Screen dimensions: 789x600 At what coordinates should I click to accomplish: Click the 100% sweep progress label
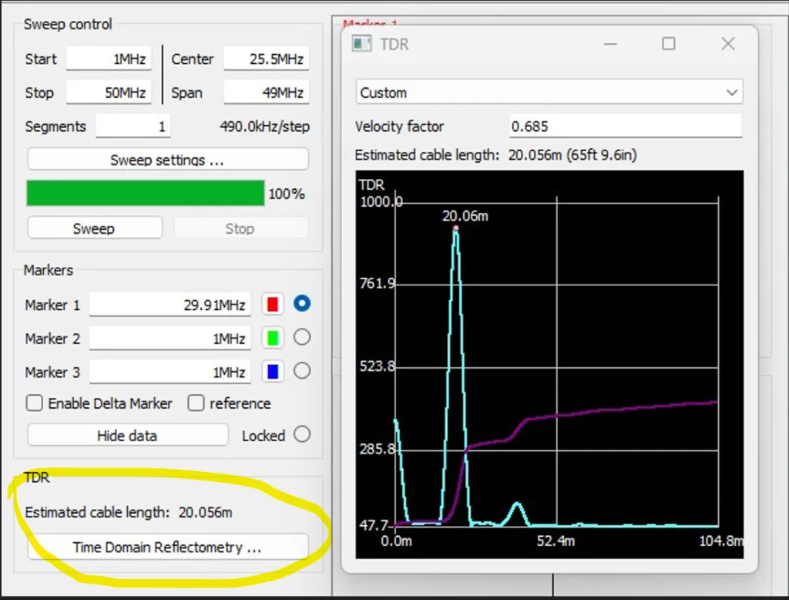coord(287,194)
